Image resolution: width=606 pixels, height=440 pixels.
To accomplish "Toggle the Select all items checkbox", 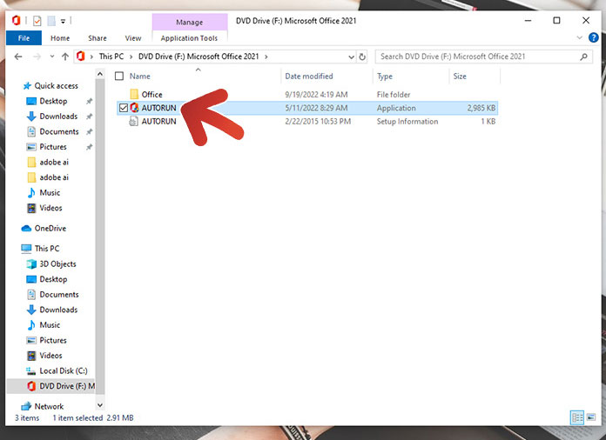I will [119, 76].
